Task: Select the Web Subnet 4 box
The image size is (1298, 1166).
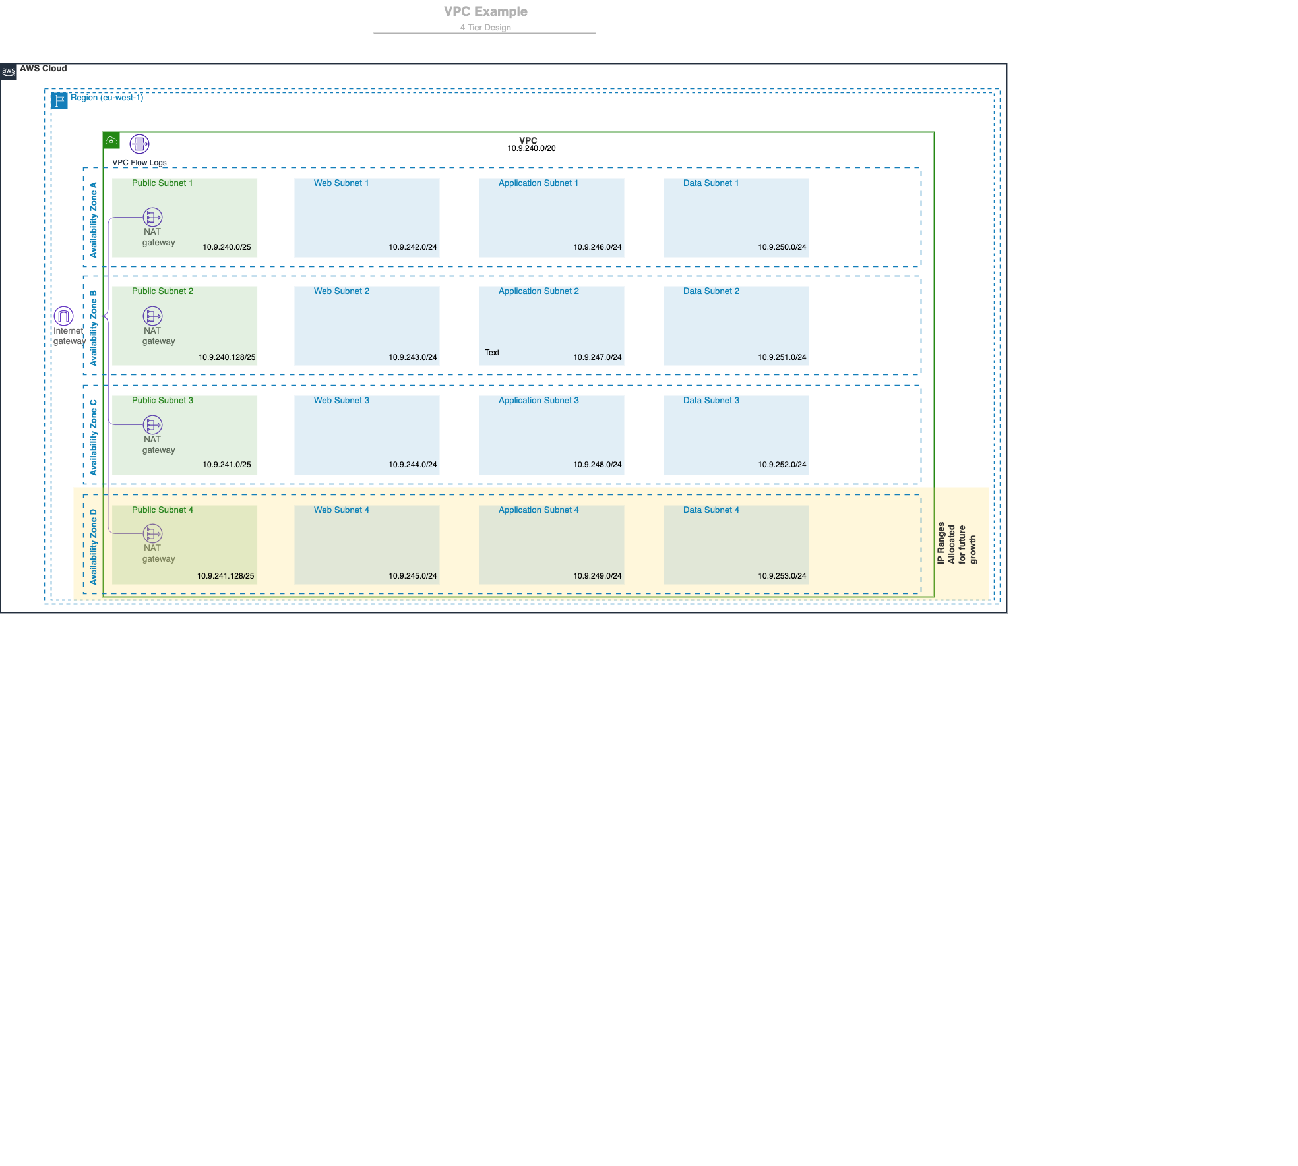Action: coord(367,544)
